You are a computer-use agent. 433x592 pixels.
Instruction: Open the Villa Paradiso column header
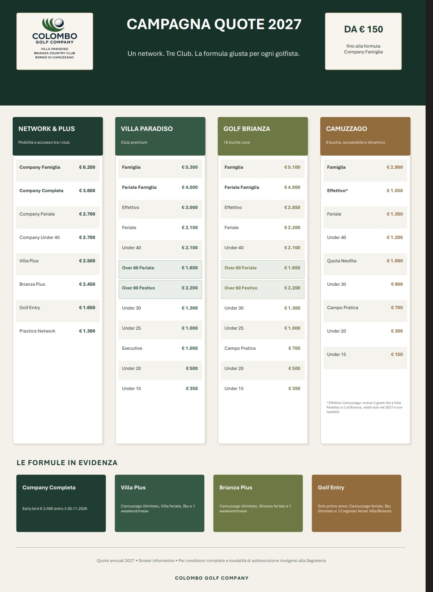click(x=160, y=136)
